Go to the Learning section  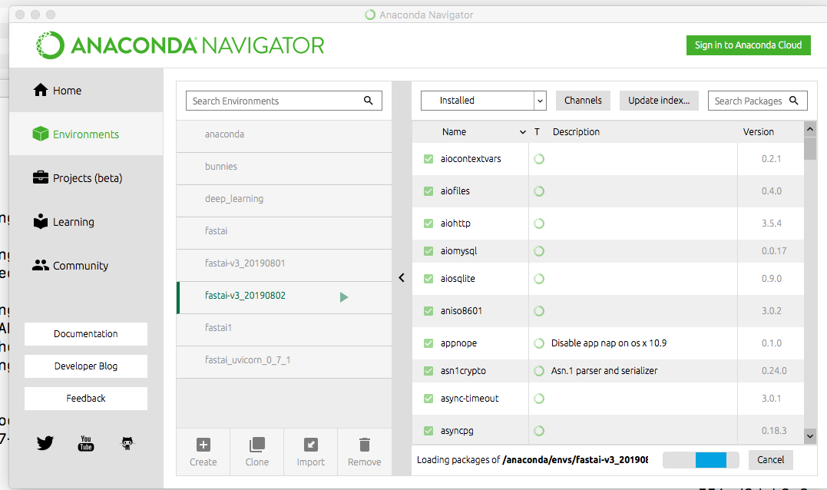(x=86, y=221)
